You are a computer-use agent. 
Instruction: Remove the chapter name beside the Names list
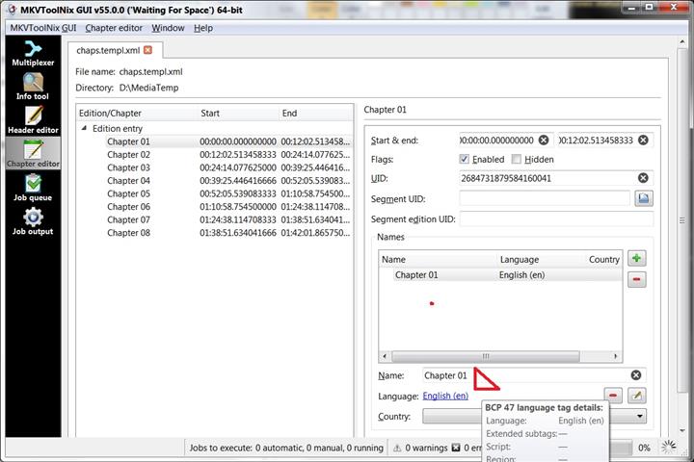636,279
